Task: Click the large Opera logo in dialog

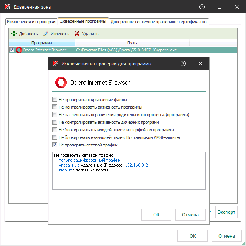Action: click(x=61, y=83)
